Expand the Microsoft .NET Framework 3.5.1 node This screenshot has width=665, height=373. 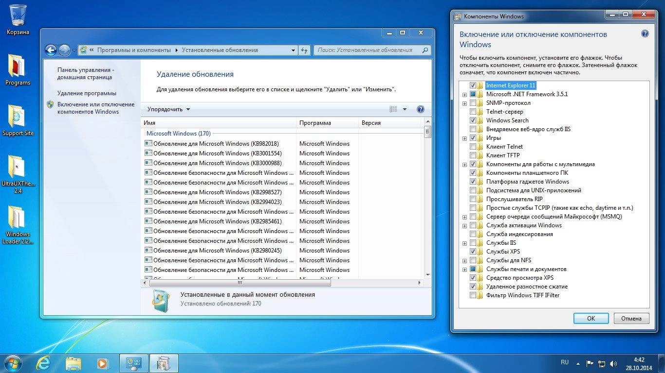pos(465,95)
